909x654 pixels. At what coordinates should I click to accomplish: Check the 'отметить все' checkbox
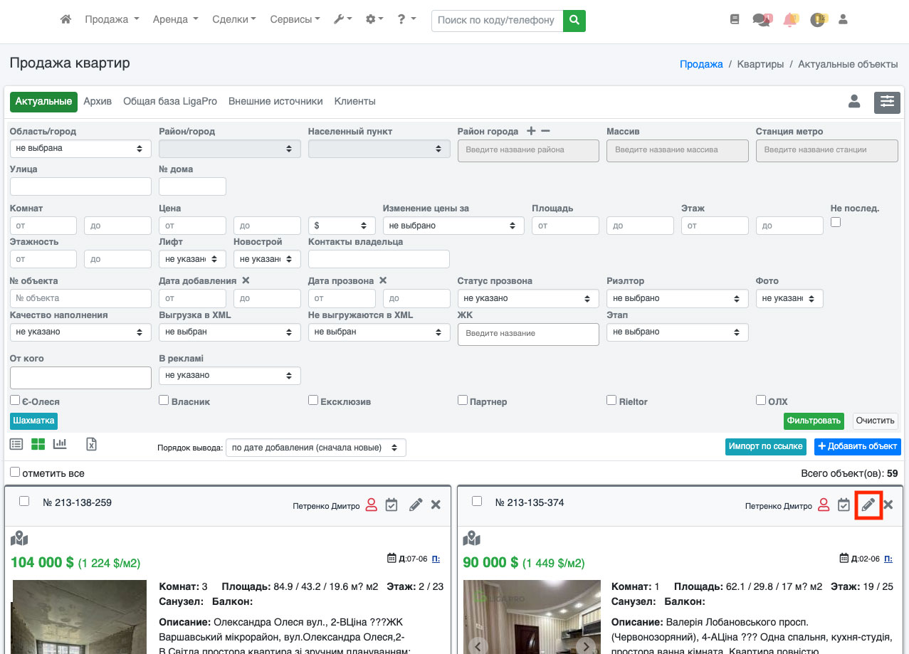15,473
